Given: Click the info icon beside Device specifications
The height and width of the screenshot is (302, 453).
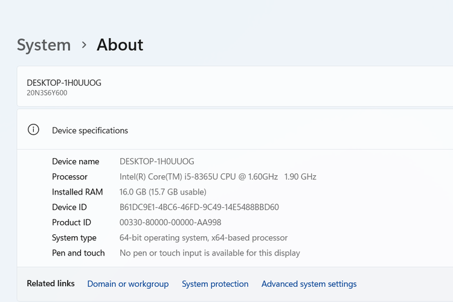Looking at the screenshot, I should (34, 130).
